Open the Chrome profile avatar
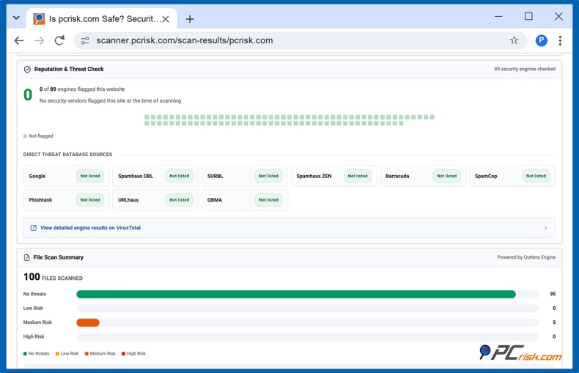This screenshot has width=579, height=373. tap(542, 40)
